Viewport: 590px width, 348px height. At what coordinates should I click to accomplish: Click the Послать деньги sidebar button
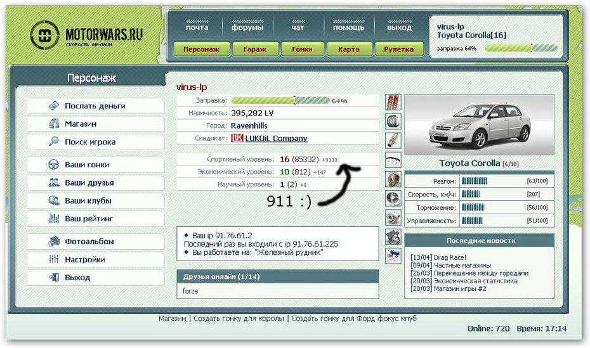click(x=96, y=106)
